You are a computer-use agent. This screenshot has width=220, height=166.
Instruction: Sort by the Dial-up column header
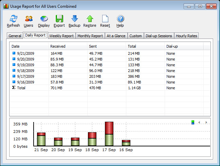184,46
